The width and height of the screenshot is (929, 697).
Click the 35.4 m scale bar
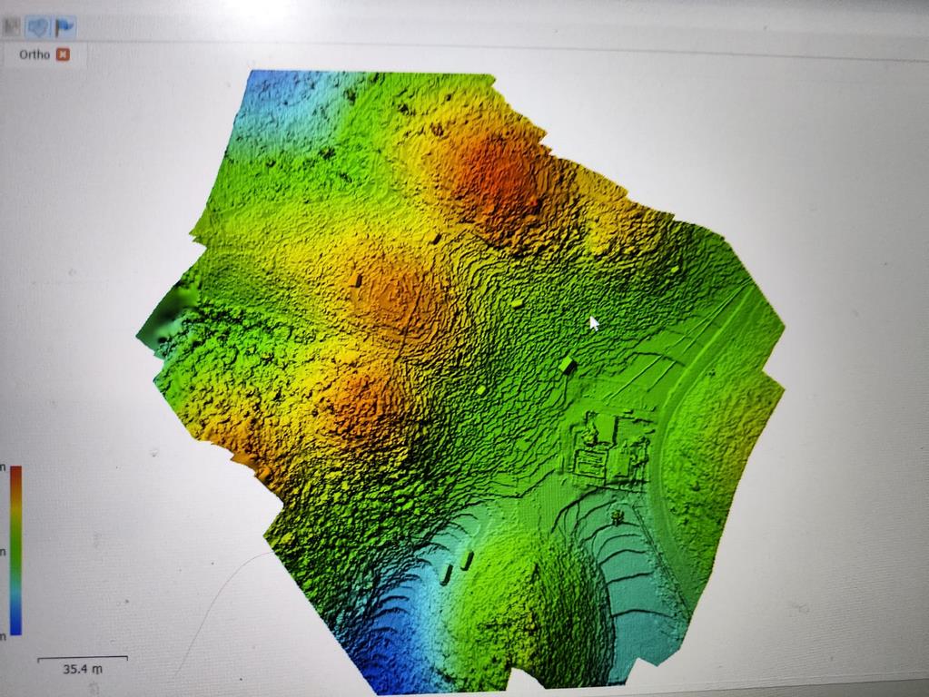pyautogui.click(x=82, y=658)
